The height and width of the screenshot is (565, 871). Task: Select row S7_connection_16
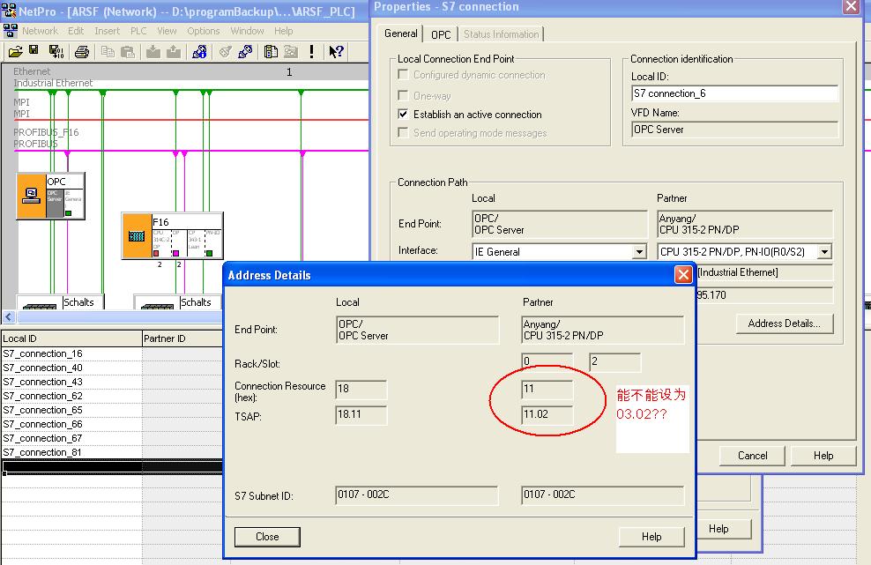pos(71,353)
